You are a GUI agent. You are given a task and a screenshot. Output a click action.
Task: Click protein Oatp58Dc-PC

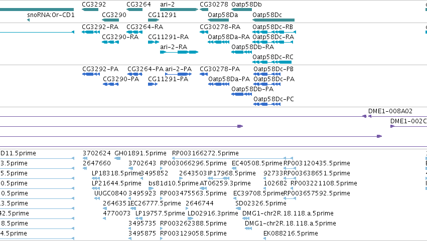pyautogui.click(x=267, y=104)
